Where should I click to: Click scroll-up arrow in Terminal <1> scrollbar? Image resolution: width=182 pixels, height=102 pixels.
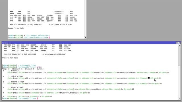[179, 45]
